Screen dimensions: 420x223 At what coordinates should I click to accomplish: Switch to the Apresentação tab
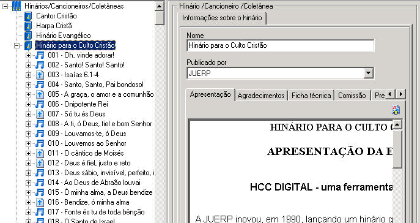[210, 95]
